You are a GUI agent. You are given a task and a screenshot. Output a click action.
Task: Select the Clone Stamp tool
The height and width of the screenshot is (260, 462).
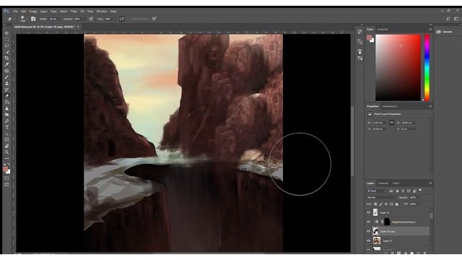6,83
